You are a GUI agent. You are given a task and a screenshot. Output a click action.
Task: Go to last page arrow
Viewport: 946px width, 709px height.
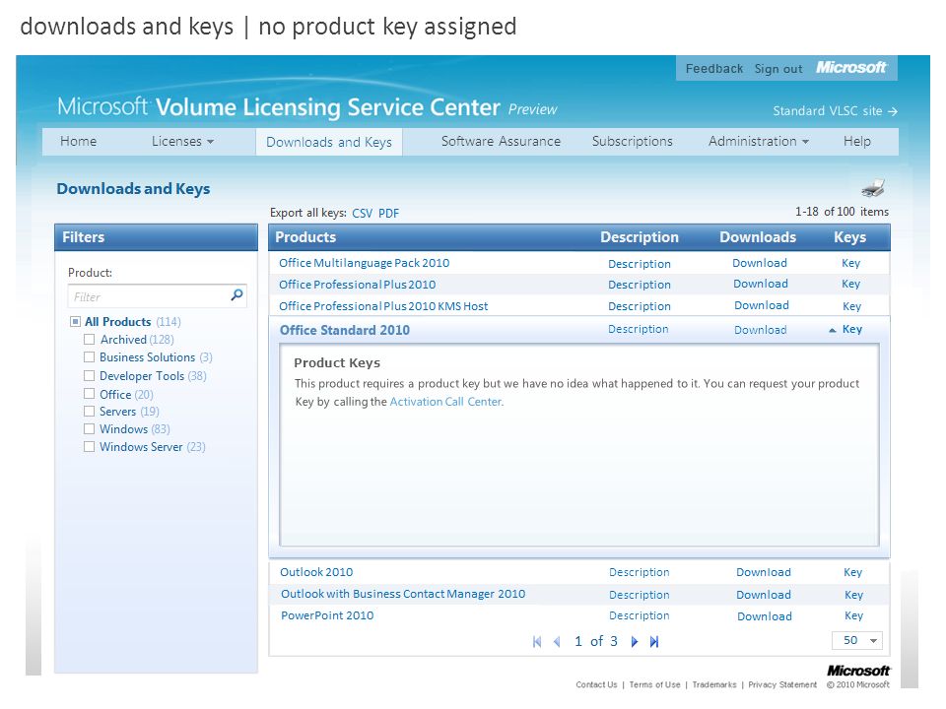click(654, 642)
